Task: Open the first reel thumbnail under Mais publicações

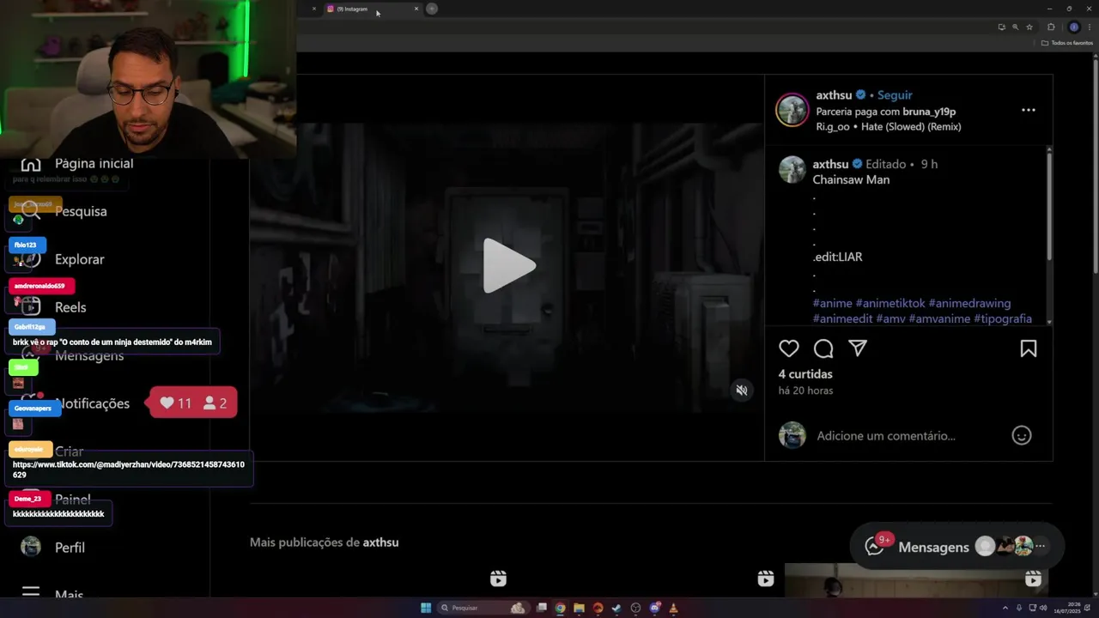Action: click(x=383, y=581)
